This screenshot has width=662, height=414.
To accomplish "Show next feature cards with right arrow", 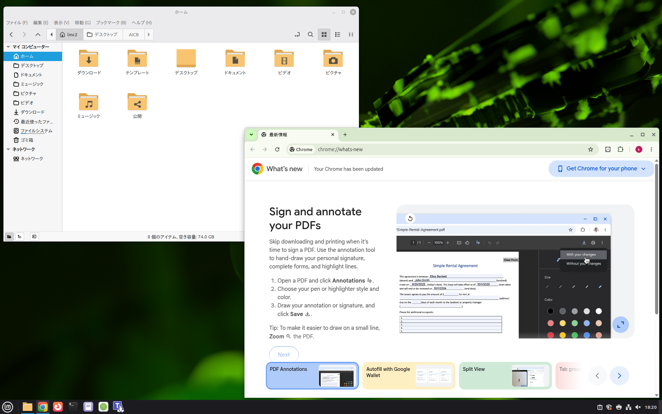I will click(620, 376).
